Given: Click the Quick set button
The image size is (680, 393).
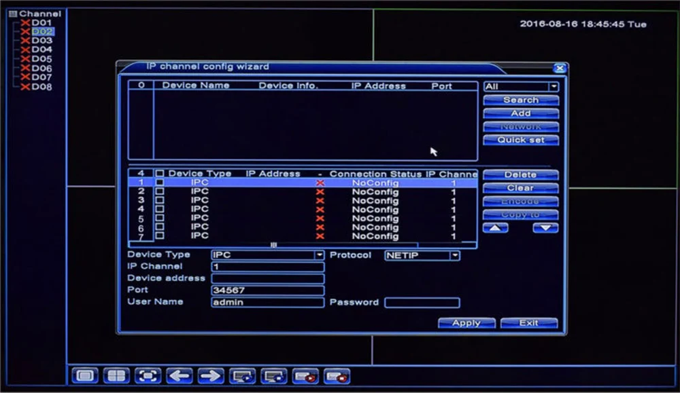Looking at the screenshot, I should 521,140.
